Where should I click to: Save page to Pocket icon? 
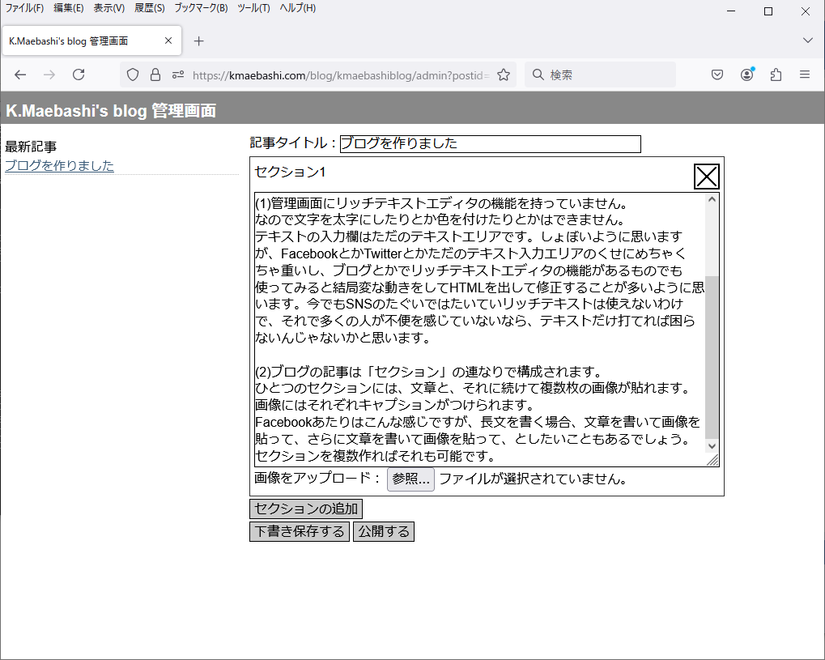click(717, 75)
